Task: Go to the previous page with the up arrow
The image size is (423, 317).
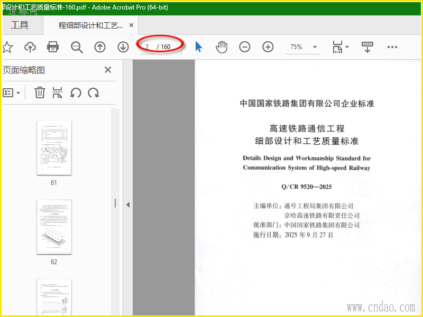Action: [x=100, y=47]
